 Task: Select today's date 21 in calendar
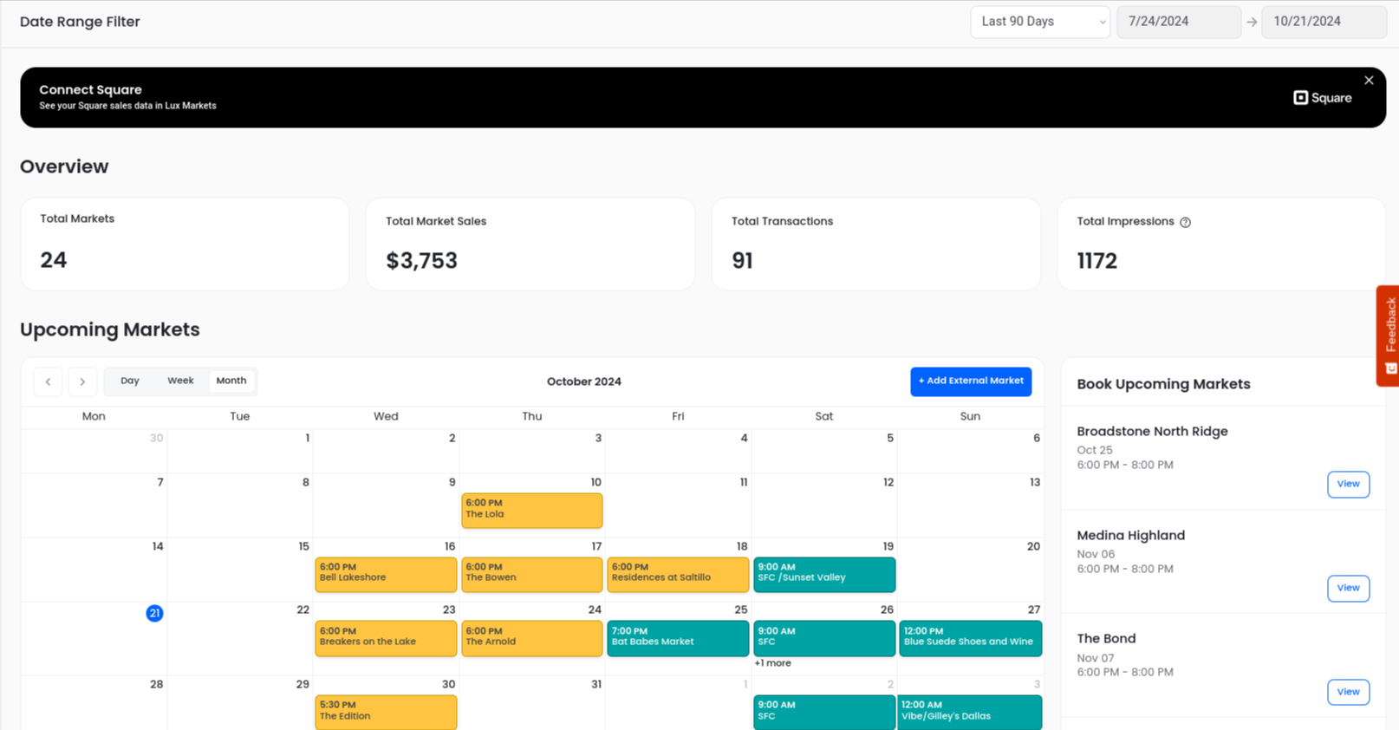click(154, 613)
